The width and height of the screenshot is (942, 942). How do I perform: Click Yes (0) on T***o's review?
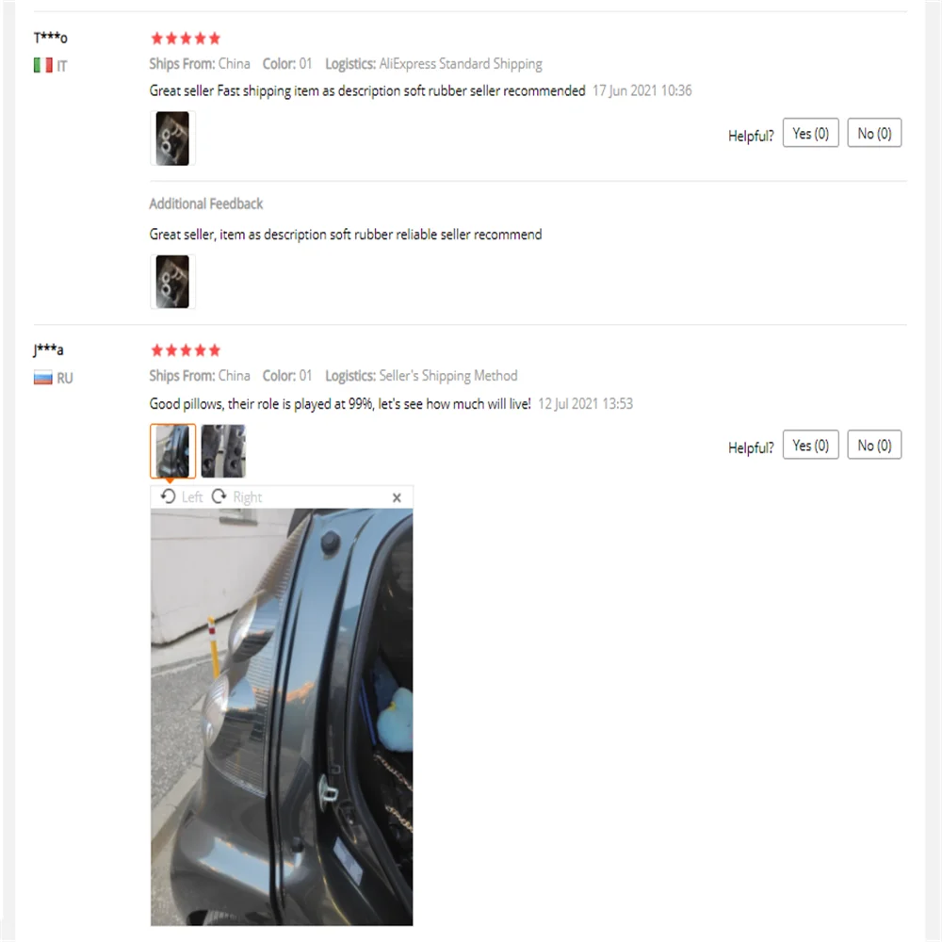(810, 133)
